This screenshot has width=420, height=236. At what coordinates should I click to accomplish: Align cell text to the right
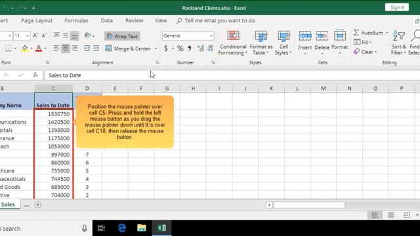[x=74, y=49]
